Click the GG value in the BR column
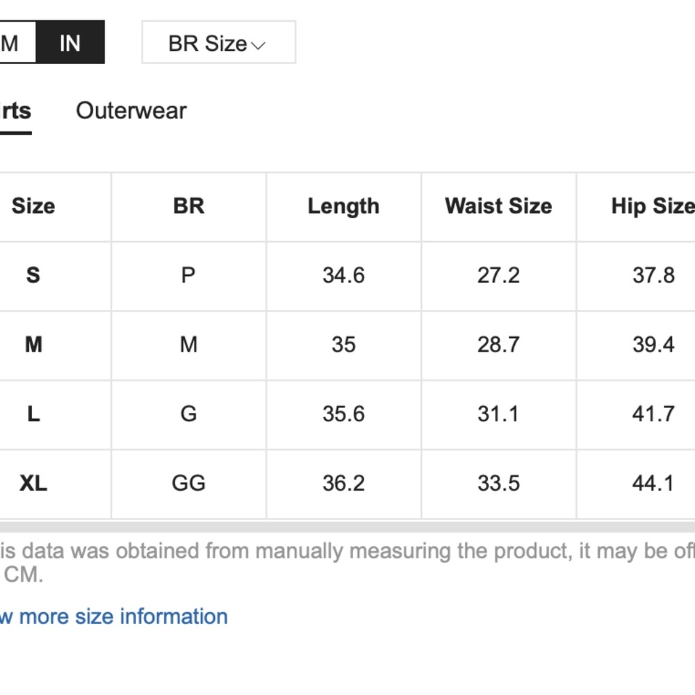 (188, 483)
